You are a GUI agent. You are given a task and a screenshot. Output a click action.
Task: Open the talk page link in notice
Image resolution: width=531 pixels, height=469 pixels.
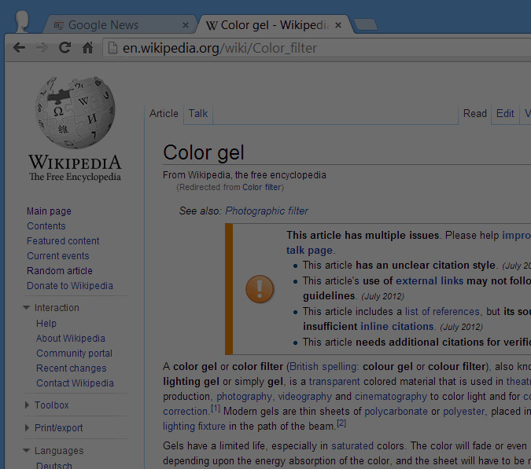tap(309, 251)
